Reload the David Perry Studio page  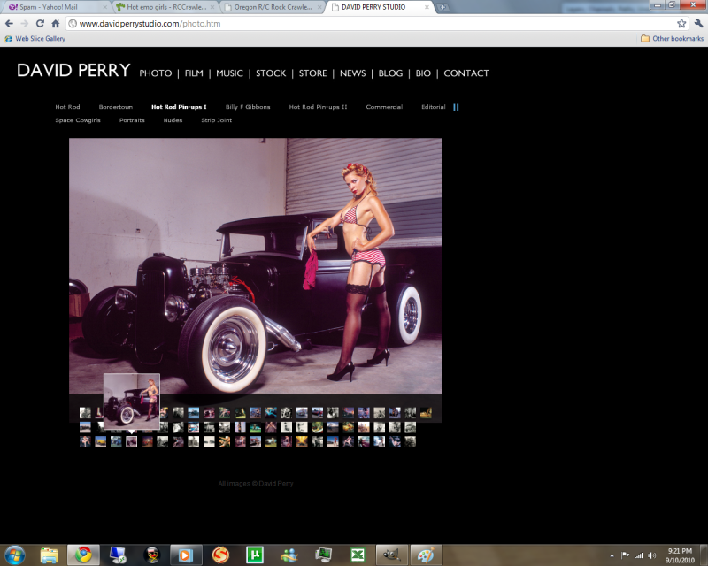pos(40,24)
